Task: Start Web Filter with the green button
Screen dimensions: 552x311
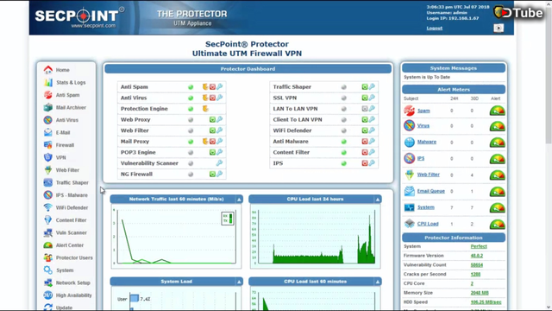Action: (x=212, y=130)
